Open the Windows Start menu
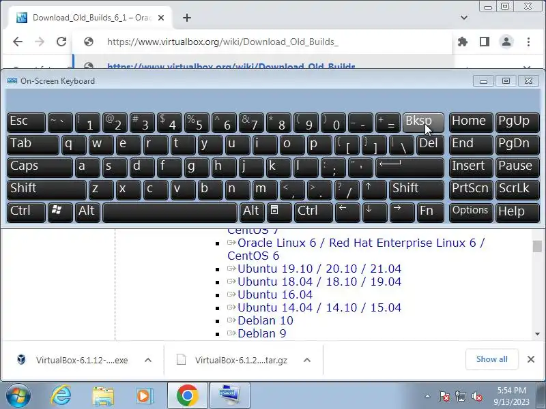The image size is (546, 409). point(18,396)
